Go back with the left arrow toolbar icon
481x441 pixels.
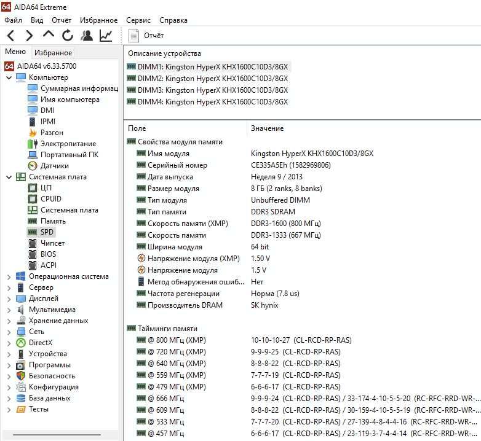[10, 36]
